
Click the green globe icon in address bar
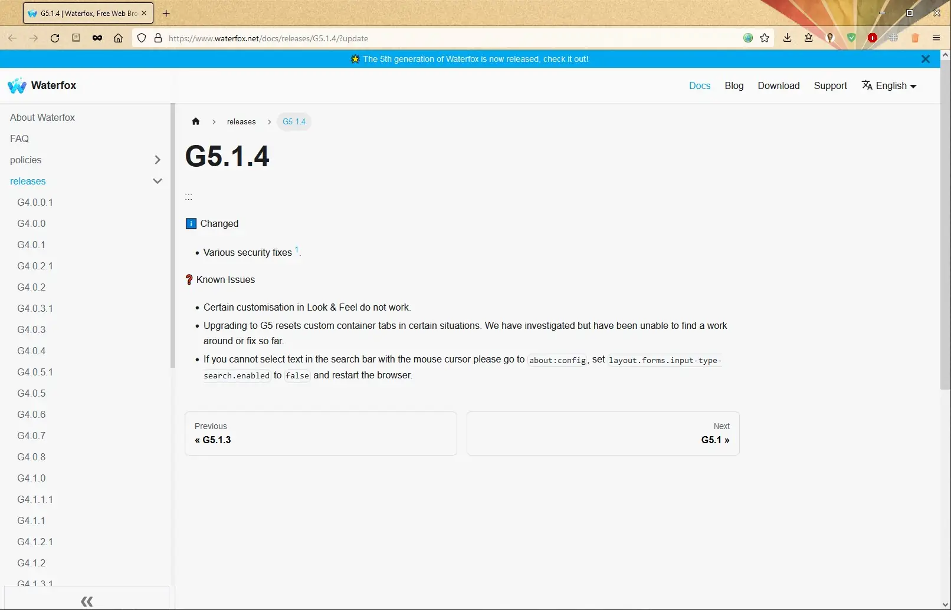[x=748, y=38]
